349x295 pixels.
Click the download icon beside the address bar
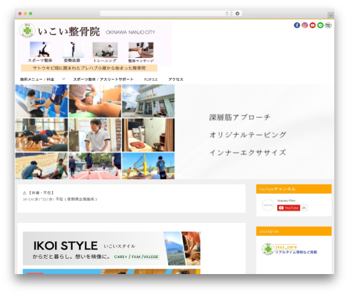click(x=237, y=13)
